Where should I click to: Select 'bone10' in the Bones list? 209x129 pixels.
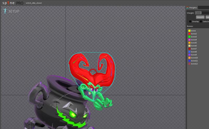pyautogui.click(x=194, y=58)
